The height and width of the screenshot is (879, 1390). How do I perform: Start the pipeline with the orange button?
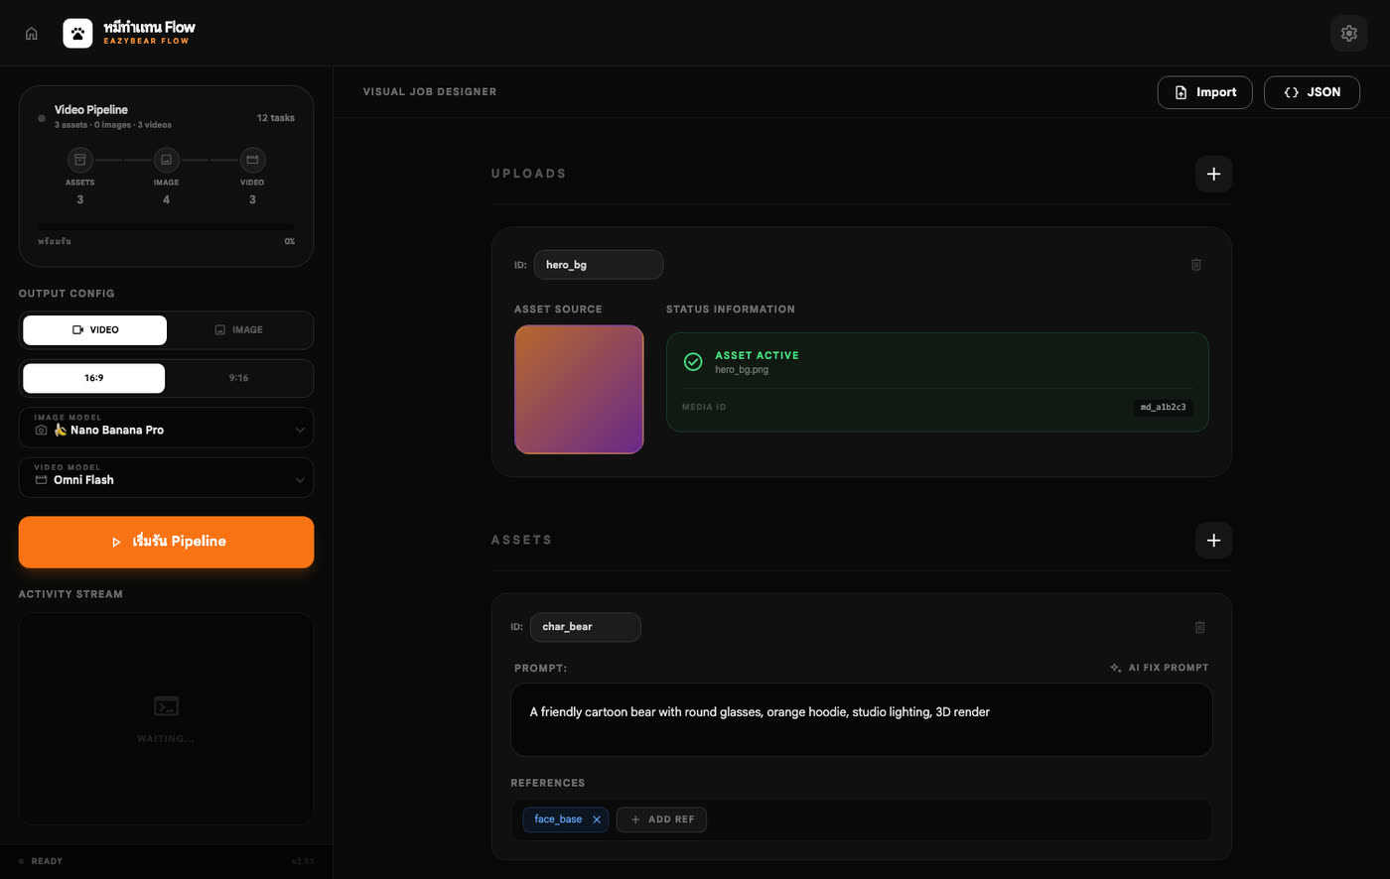166,542
